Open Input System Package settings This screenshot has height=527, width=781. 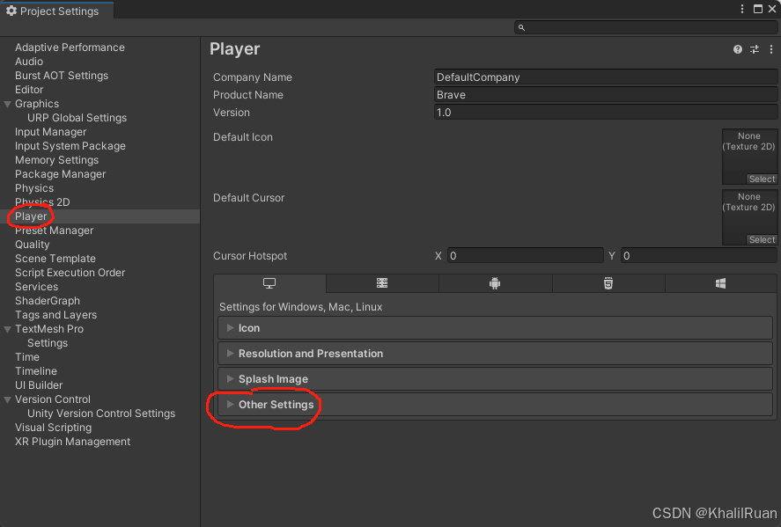point(70,146)
